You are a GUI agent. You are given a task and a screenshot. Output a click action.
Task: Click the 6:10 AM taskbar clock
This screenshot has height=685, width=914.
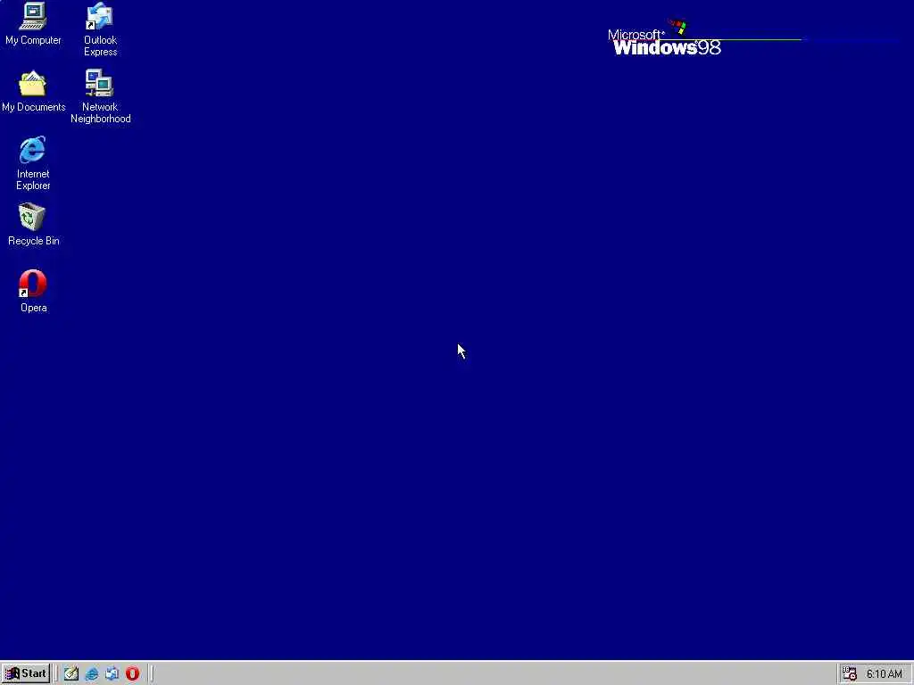[x=885, y=674]
